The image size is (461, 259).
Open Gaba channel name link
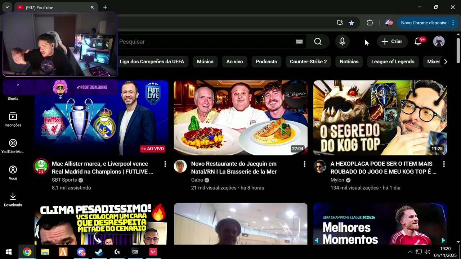pyautogui.click(x=197, y=180)
